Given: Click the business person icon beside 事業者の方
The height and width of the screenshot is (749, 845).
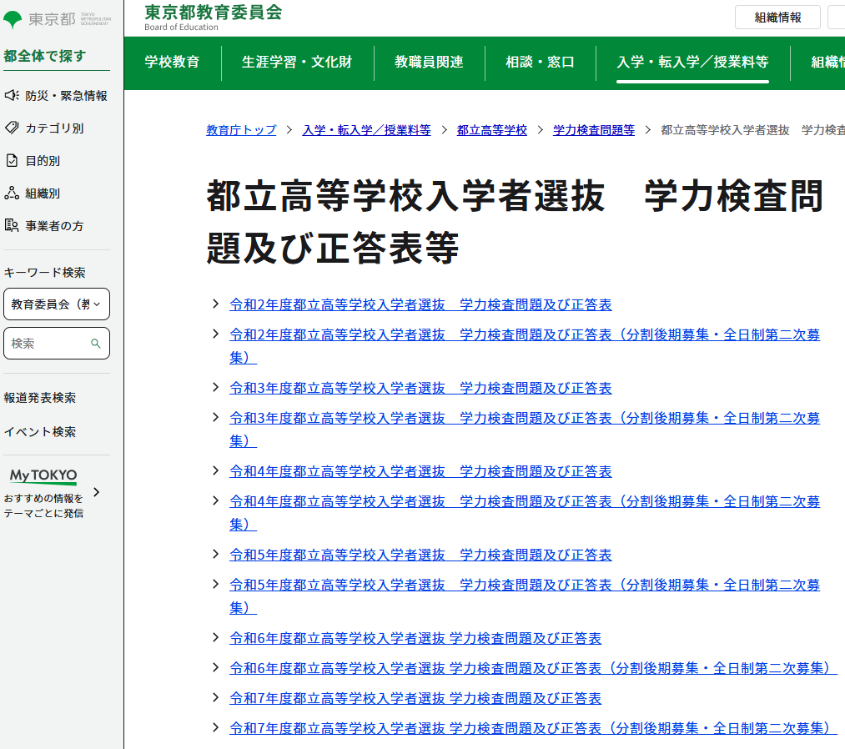Looking at the screenshot, I should tap(12, 225).
